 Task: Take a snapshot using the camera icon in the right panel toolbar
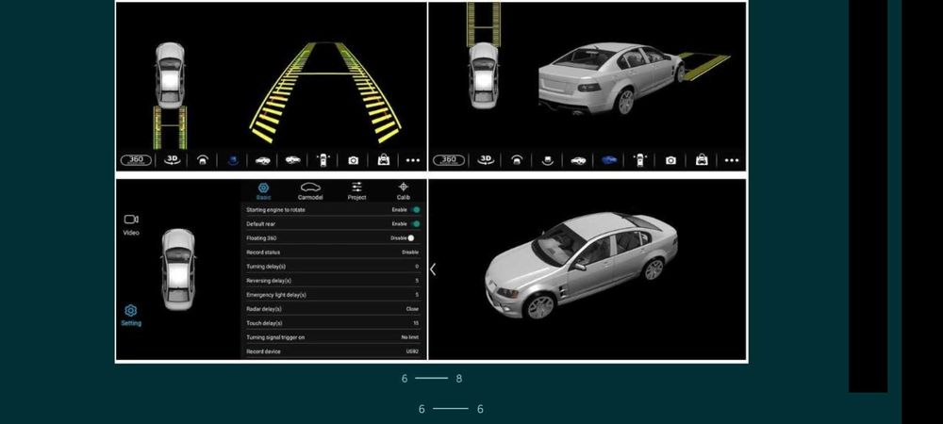click(670, 160)
